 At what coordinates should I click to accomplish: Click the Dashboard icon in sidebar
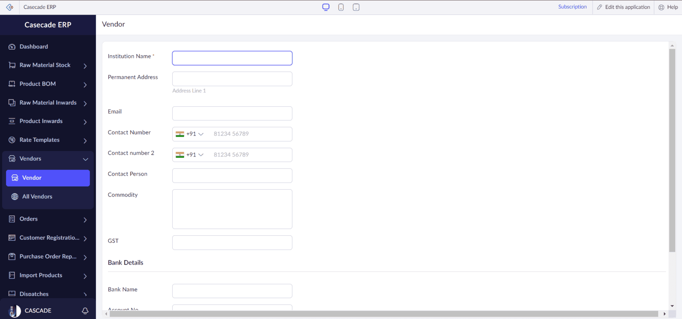pos(12,47)
